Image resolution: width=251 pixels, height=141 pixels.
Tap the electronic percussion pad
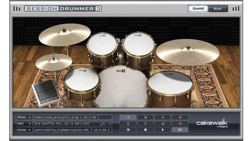coord(46,93)
